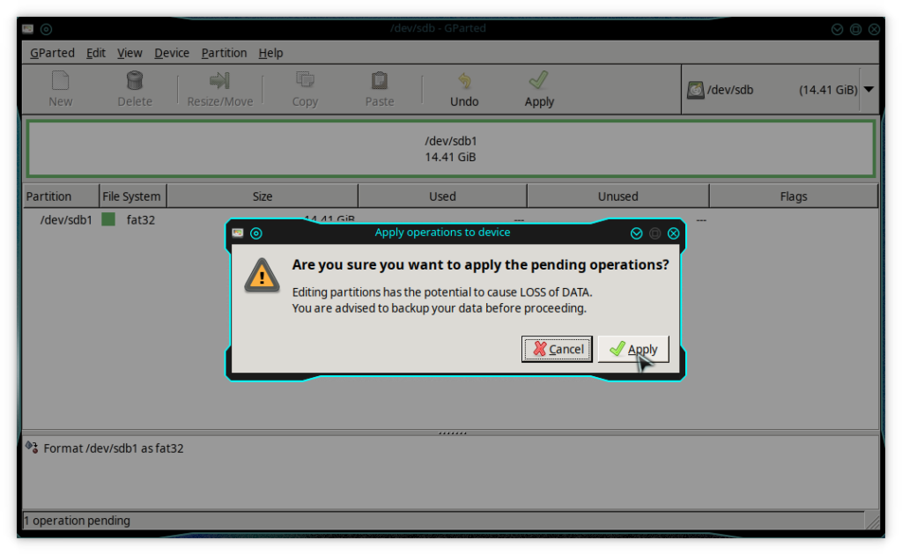
Task: Click the Copy partition toolbar icon
Action: [305, 89]
